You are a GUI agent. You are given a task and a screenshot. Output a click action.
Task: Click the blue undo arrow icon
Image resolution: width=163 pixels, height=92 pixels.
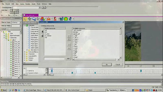[34, 19]
